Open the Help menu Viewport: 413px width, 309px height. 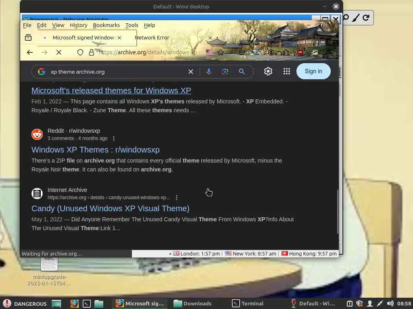point(149,25)
